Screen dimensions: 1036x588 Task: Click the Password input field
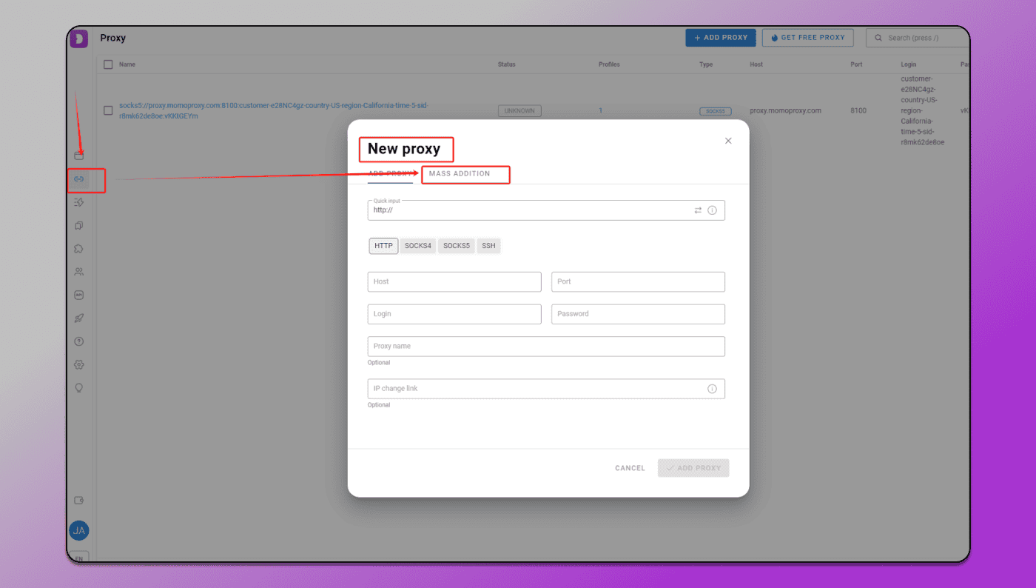tap(638, 314)
